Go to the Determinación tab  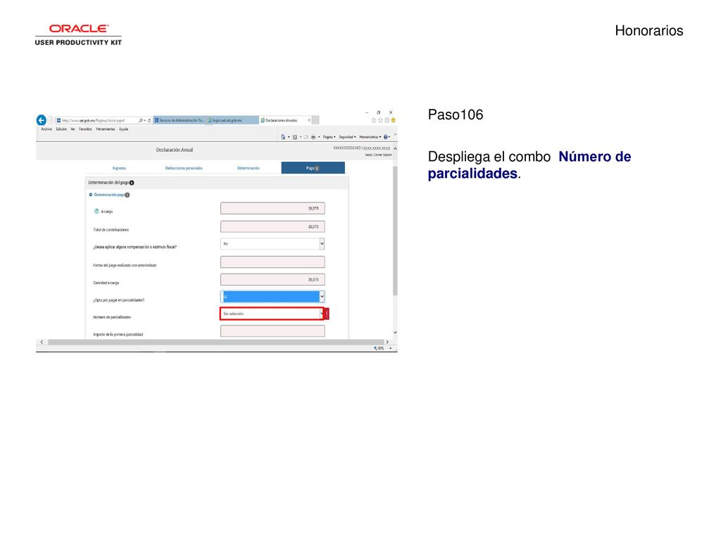click(249, 168)
